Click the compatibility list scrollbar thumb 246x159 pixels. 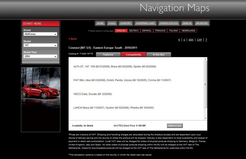[x=206, y=84]
